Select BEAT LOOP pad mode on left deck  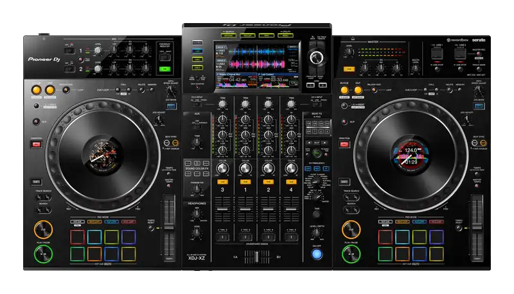(94, 222)
